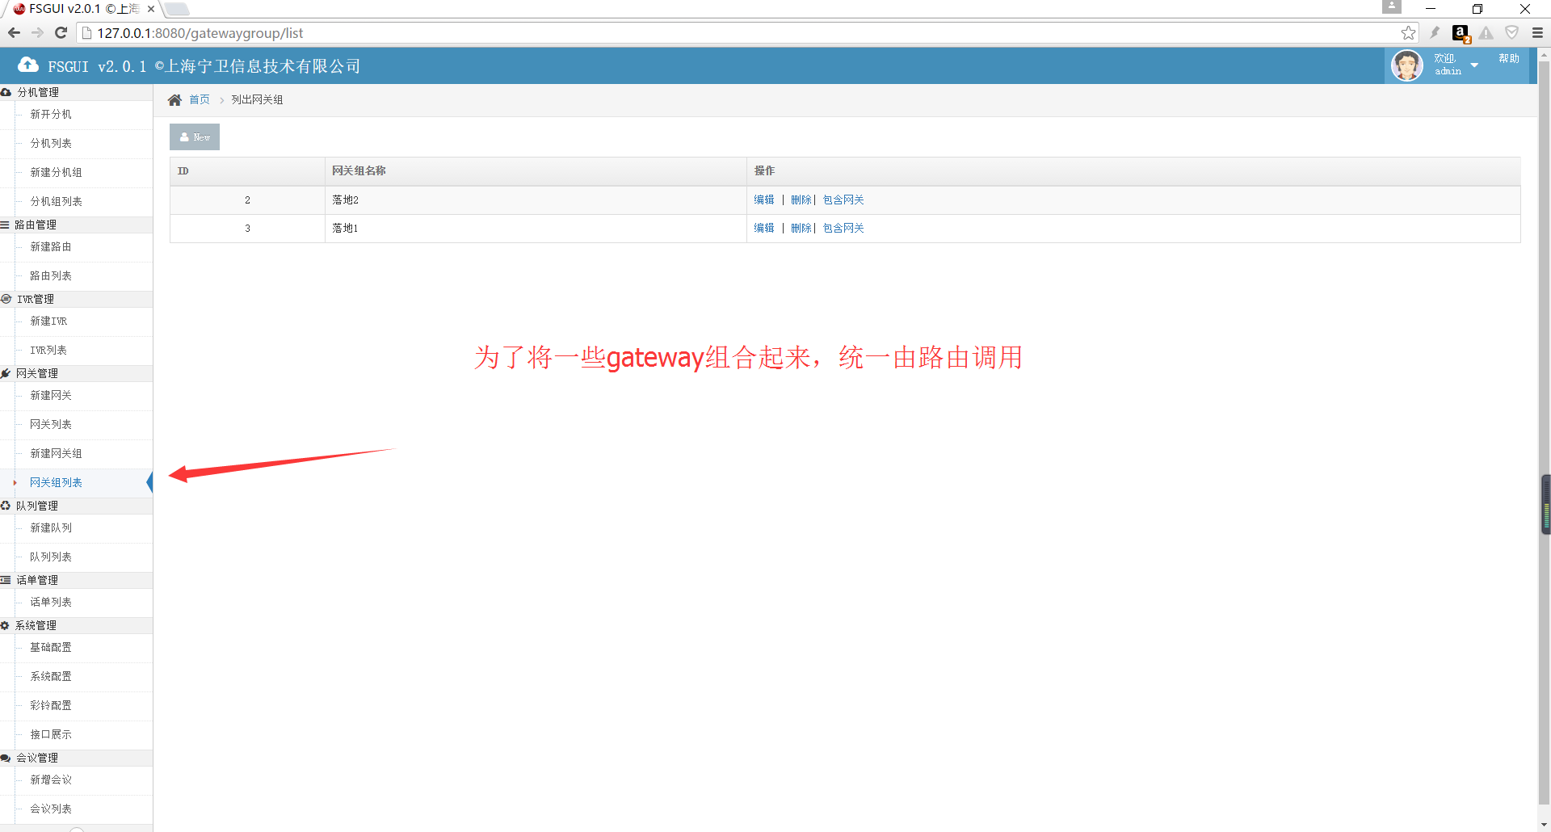Click 包含网关 link for 落地2

(843, 200)
